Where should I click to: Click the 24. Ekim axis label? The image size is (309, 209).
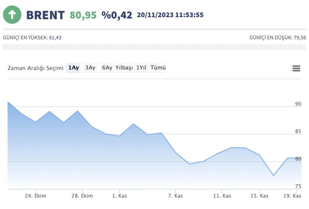(36, 196)
